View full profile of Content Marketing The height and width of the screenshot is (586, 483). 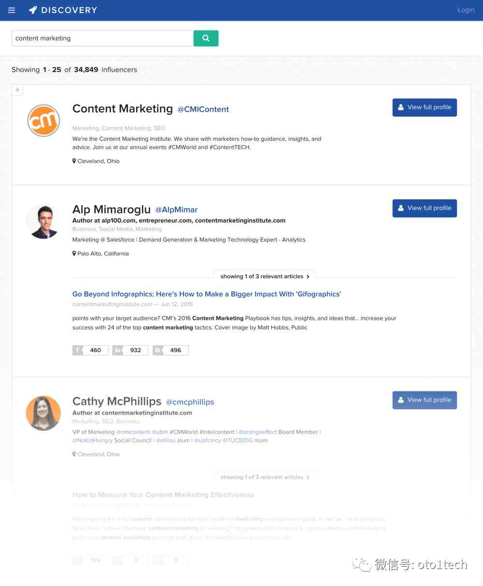click(x=425, y=107)
